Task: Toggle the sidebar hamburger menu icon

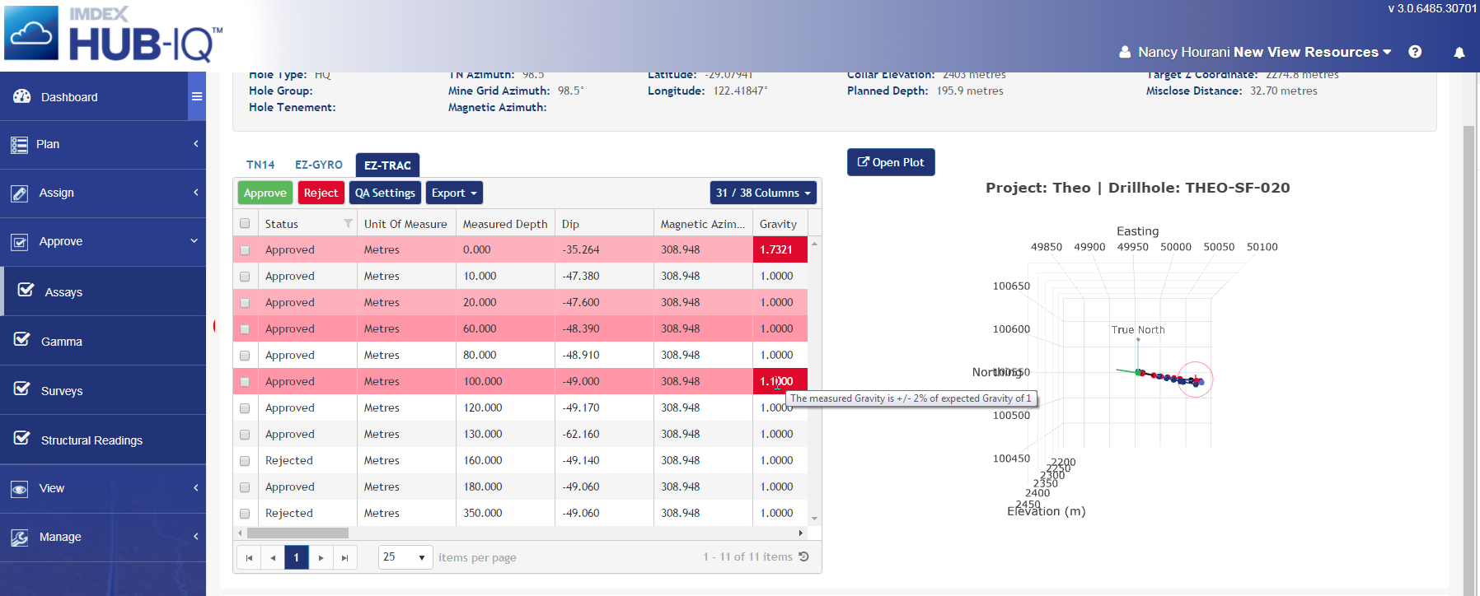Action: 197,96
